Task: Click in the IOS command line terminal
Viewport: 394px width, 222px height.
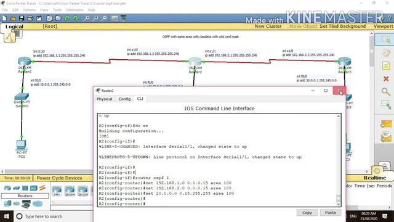Action: point(217,160)
